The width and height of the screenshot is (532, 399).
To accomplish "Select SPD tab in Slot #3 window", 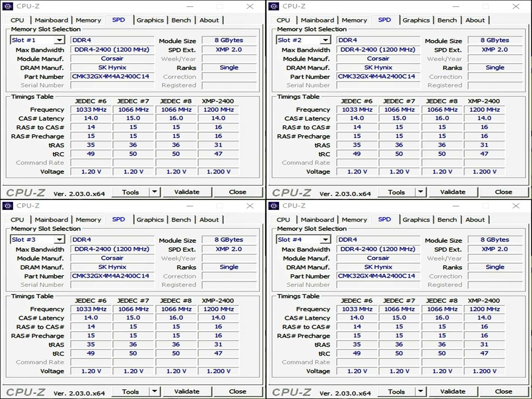I will click(x=119, y=219).
